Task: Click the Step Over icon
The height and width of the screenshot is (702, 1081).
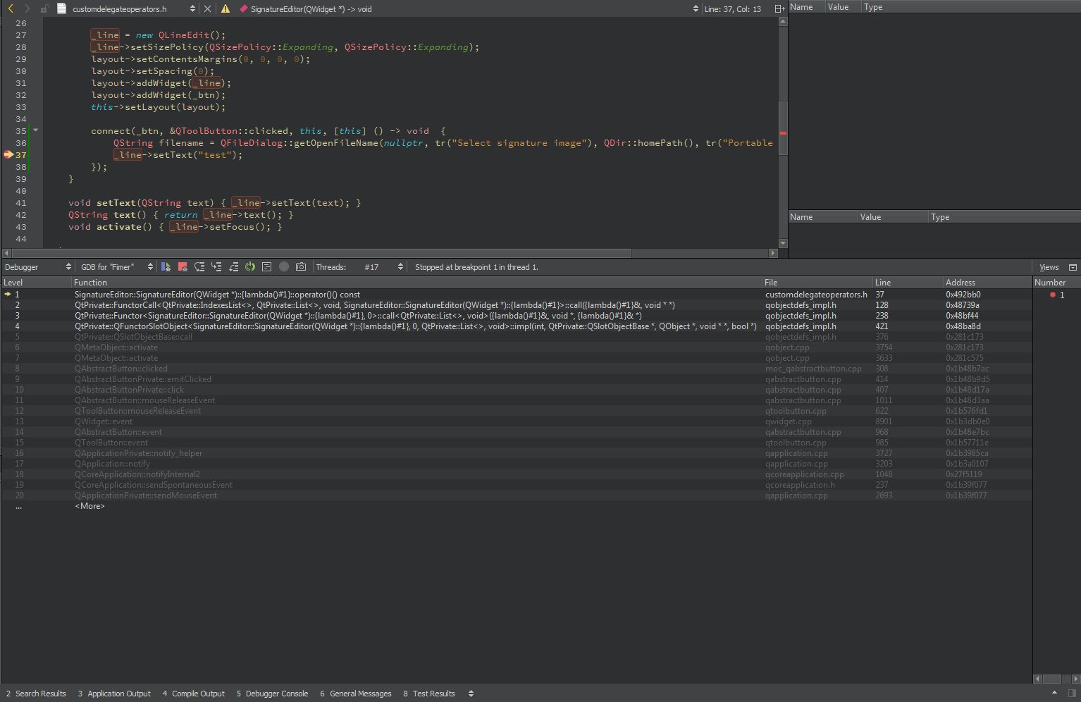Action: tap(199, 266)
